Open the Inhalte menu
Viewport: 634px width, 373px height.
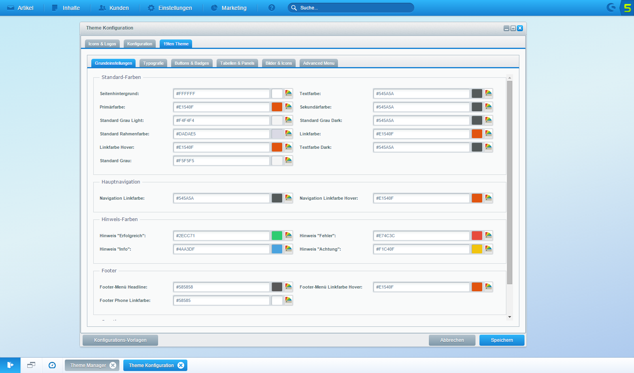(66, 8)
